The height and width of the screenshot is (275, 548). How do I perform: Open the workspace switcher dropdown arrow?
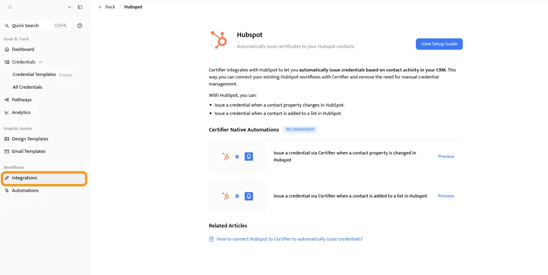69,7
